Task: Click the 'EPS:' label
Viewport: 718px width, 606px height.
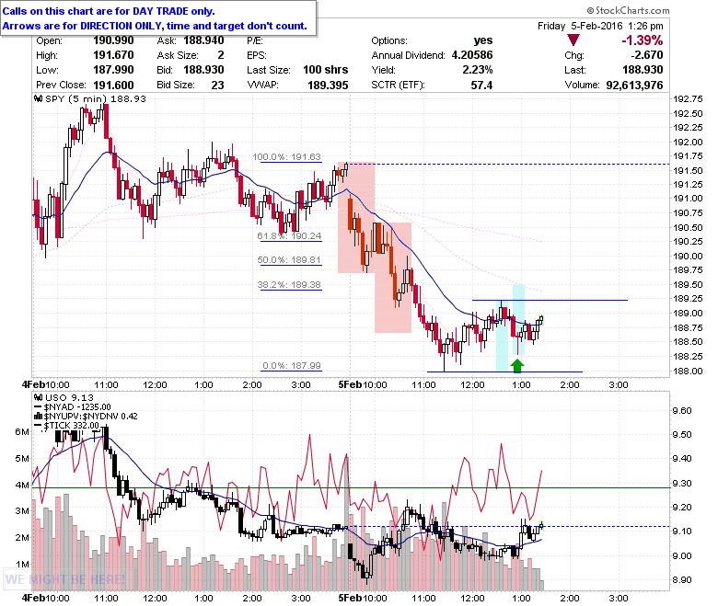Action: click(257, 55)
